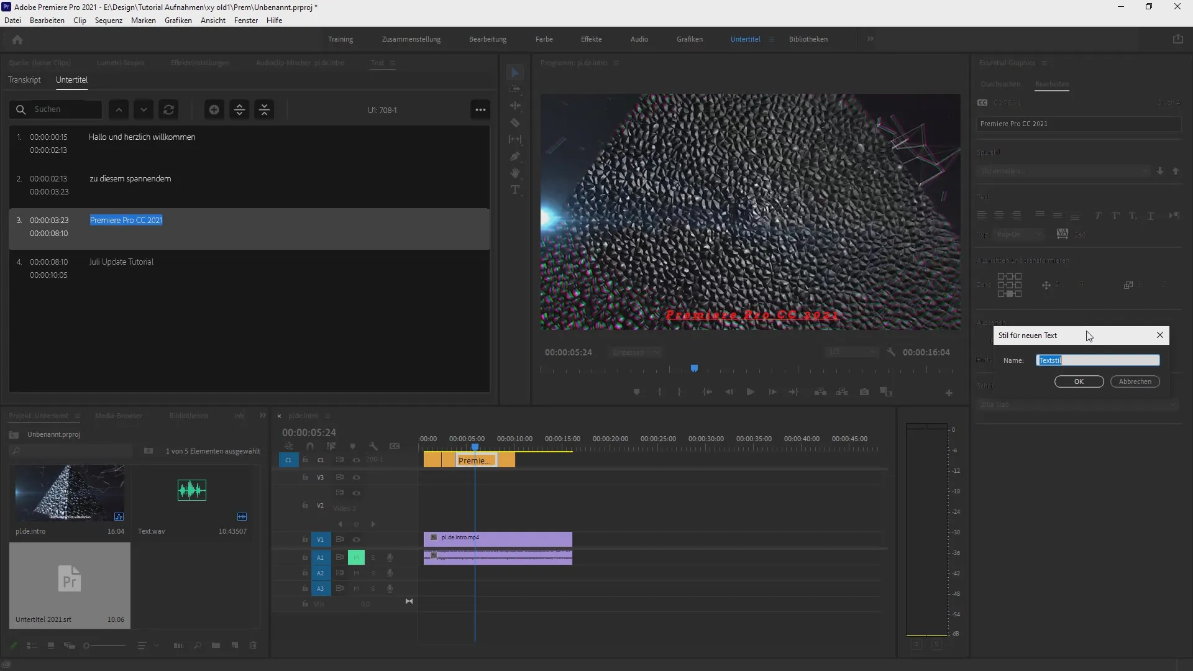
Task: Merge caption segments icon
Action: coord(264,109)
